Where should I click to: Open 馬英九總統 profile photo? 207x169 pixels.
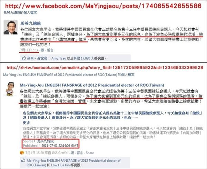pos(10,27)
